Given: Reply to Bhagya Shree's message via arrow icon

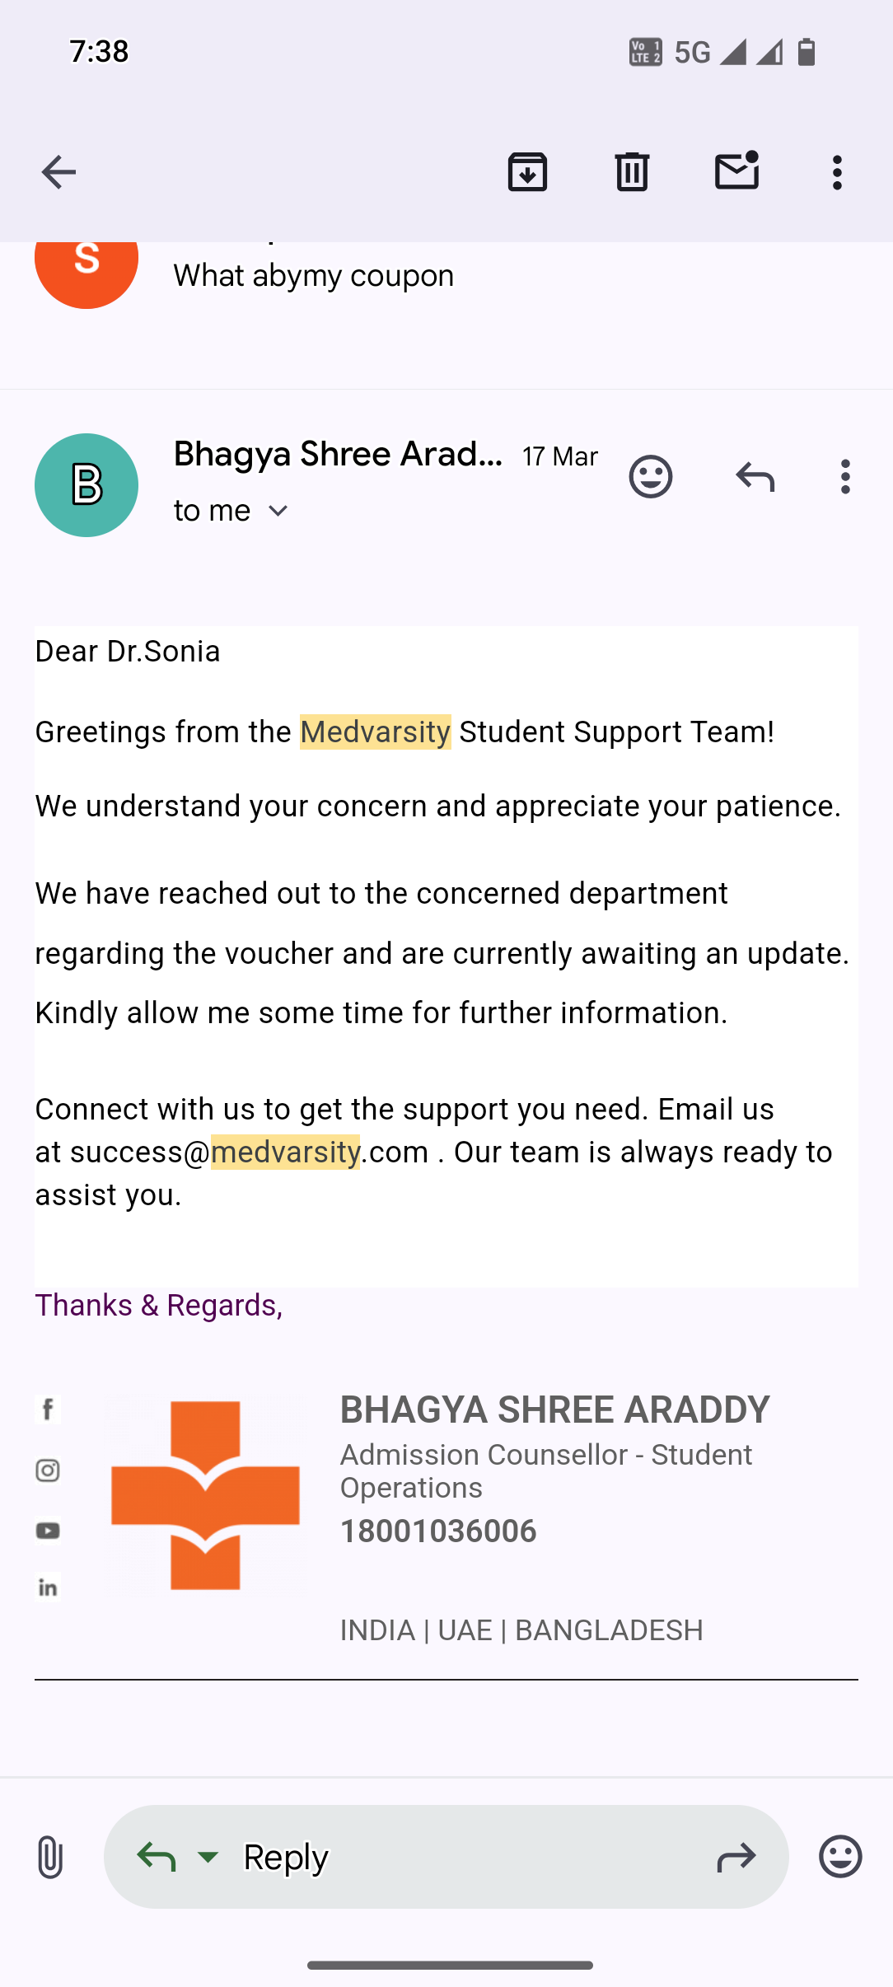Looking at the screenshot, I should pos(755,477).
